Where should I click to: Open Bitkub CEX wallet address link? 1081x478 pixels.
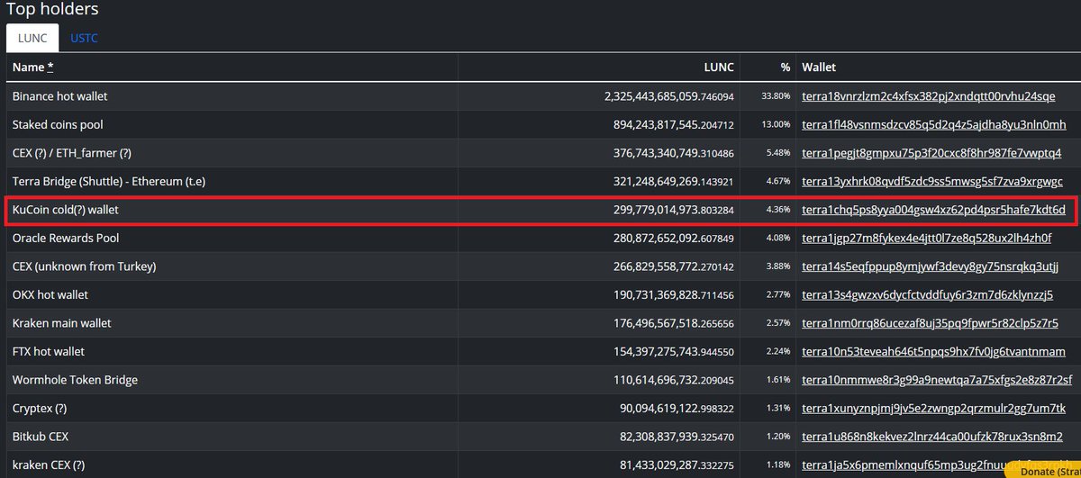933,437
